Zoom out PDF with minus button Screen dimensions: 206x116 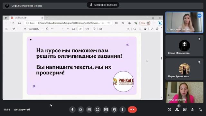point(63,29)
